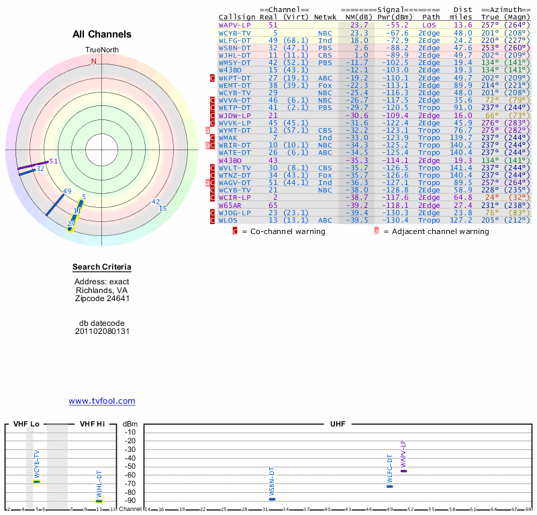This screenshot has height=515, width=537.
Task: Click the red N marker on the radar plot
Action: click(94, 61)
